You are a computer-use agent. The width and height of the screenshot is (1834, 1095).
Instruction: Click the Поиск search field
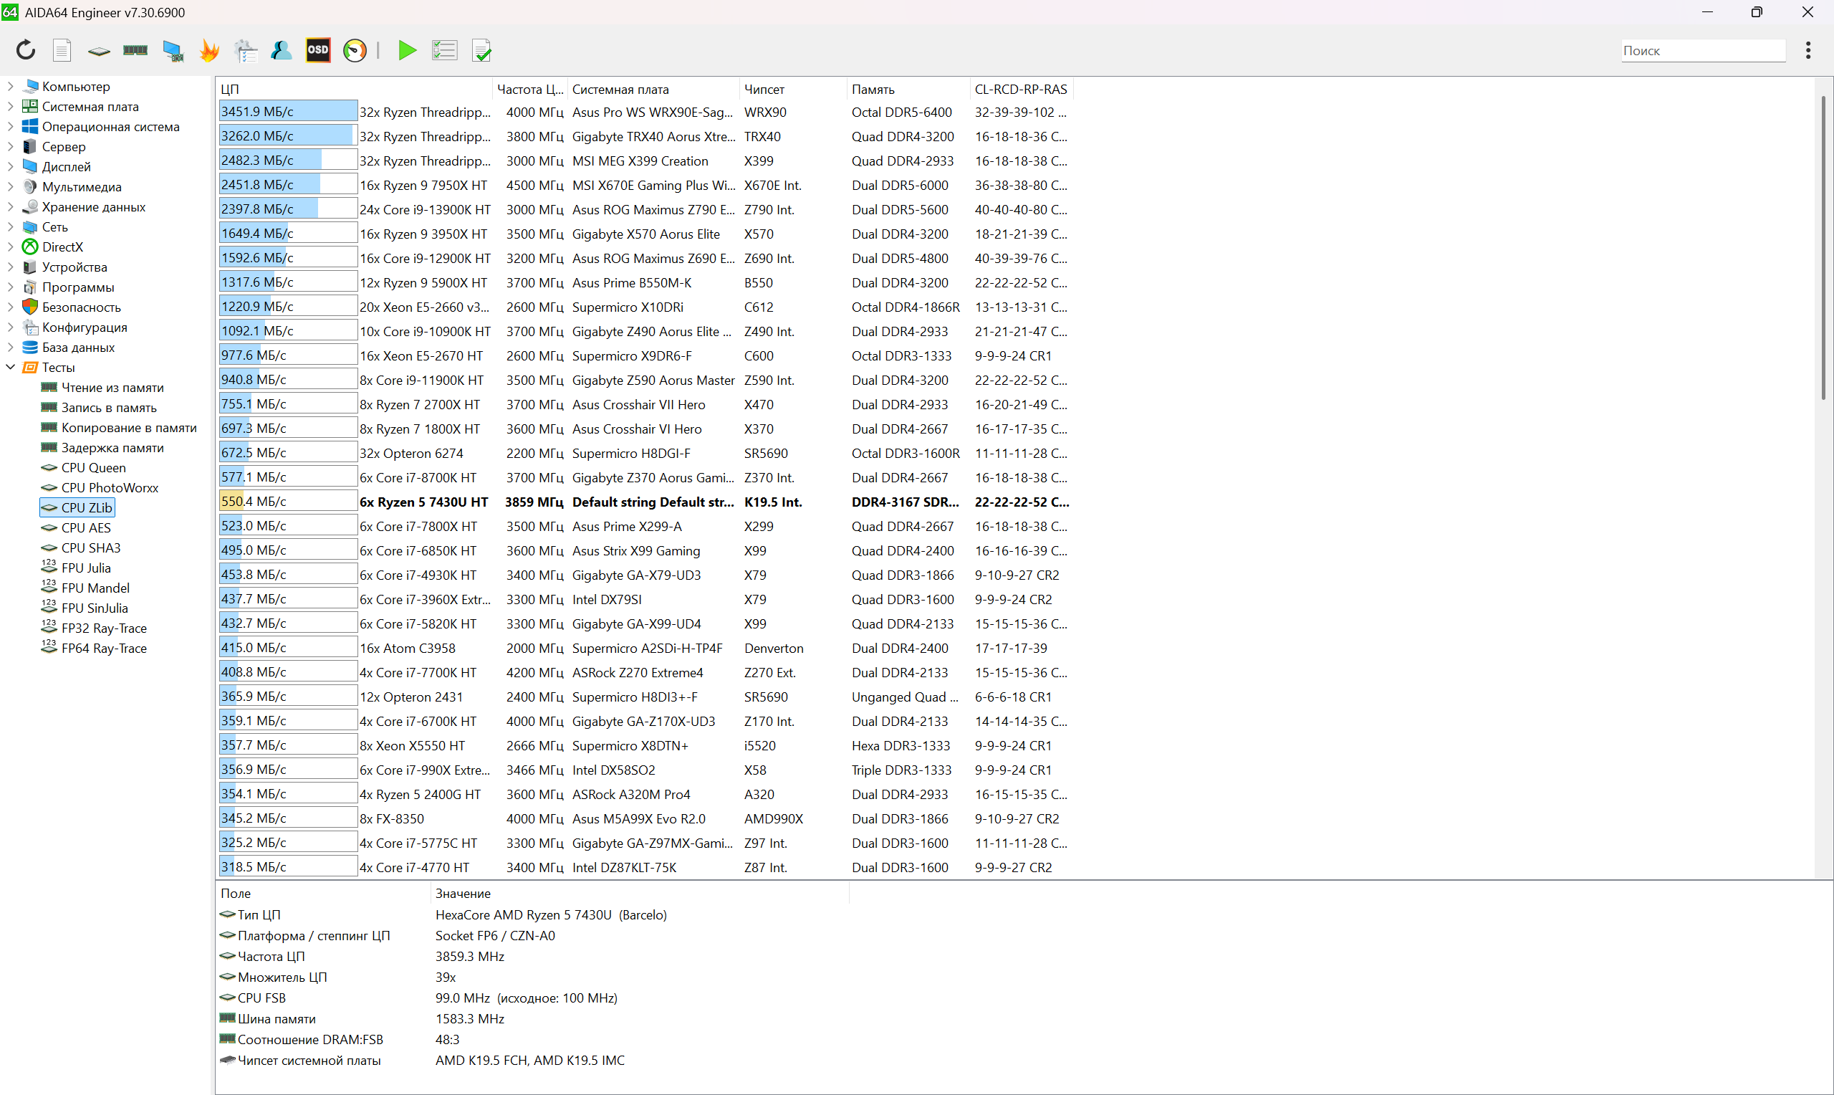click(1703, 50)
